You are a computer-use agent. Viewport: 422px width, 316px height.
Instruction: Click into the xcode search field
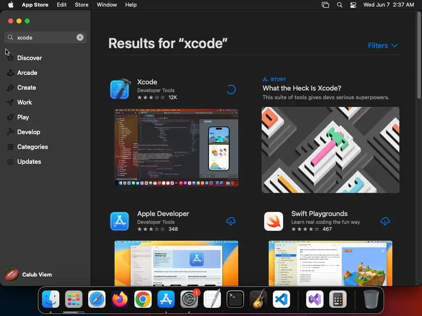click(x=45, y=37)
